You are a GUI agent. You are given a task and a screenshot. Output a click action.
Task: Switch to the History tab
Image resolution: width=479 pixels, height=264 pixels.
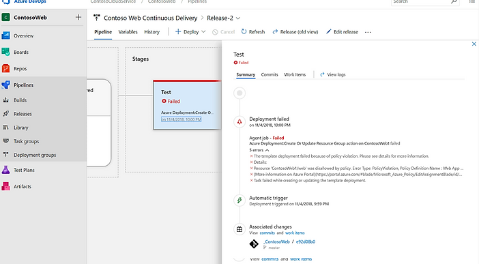(152, 32)
